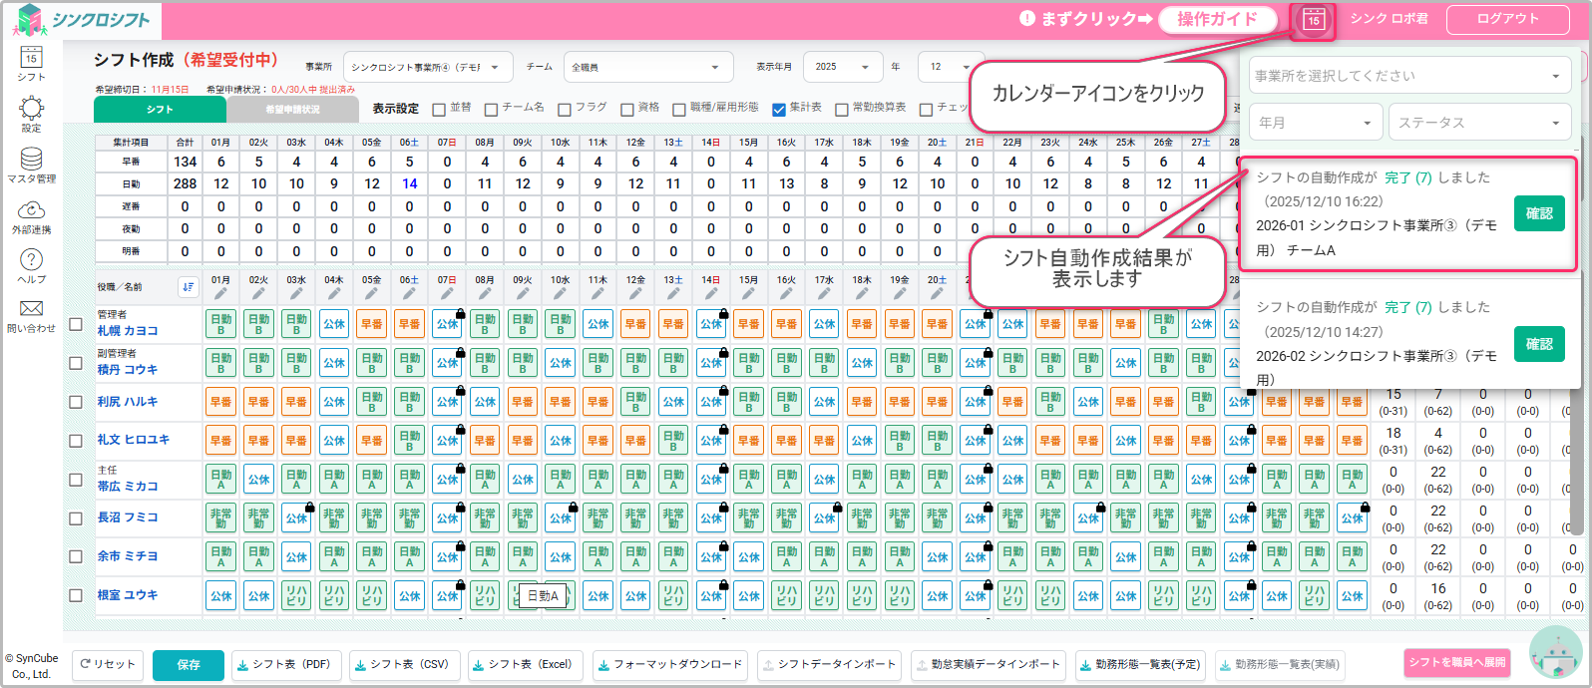This screenshot has height=688, width=1592.
Task: Open 設定 gear icon in sidebar
Action: pos(31,113)
